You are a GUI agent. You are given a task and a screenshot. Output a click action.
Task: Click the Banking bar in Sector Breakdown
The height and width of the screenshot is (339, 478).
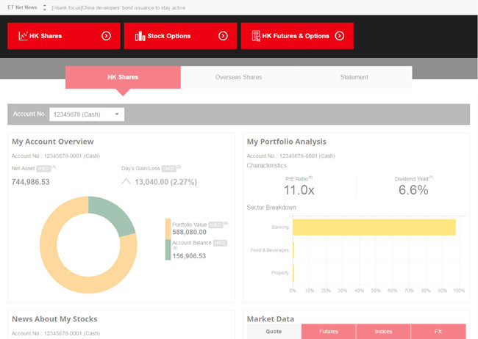(x=374, y=227)
